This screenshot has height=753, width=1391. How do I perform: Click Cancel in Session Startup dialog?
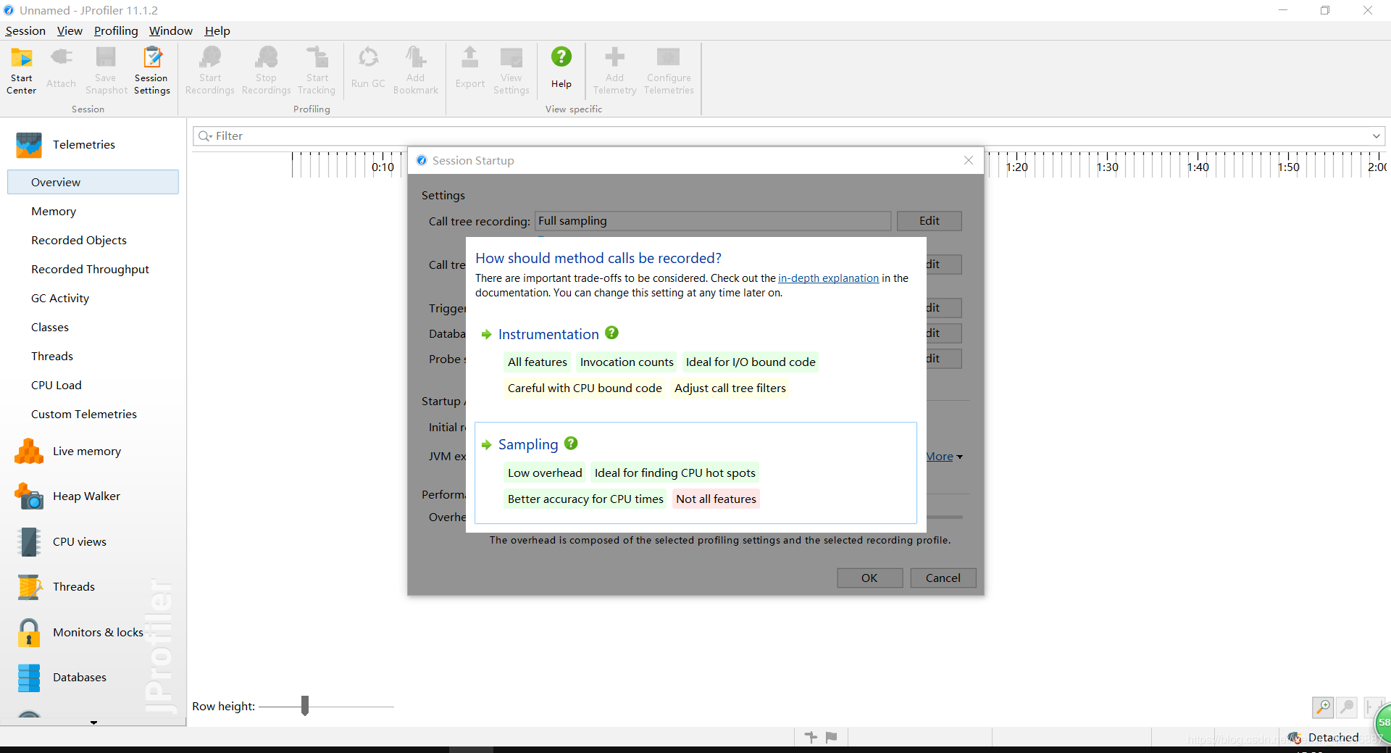tap(943, 578)
